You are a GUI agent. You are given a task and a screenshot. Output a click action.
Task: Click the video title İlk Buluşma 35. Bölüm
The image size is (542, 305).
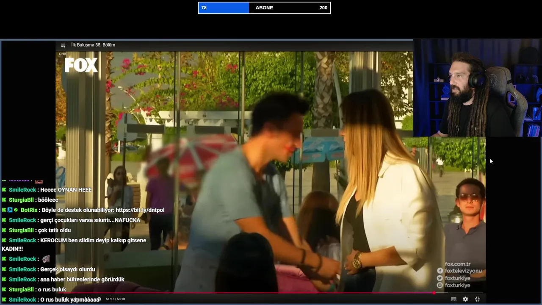(x=93, y=45)
